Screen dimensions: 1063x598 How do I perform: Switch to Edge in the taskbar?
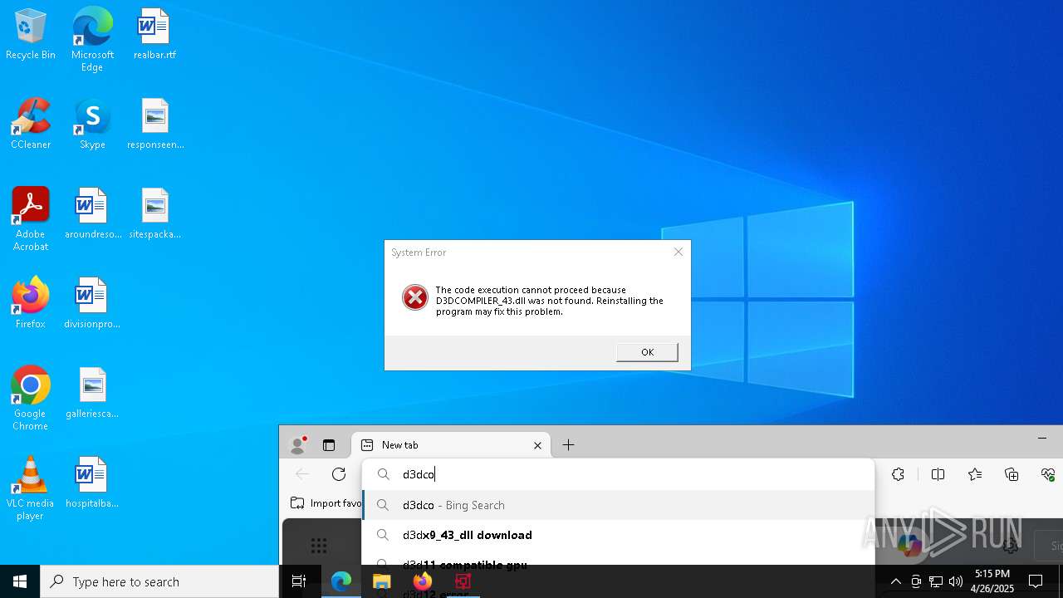point(341,581)
